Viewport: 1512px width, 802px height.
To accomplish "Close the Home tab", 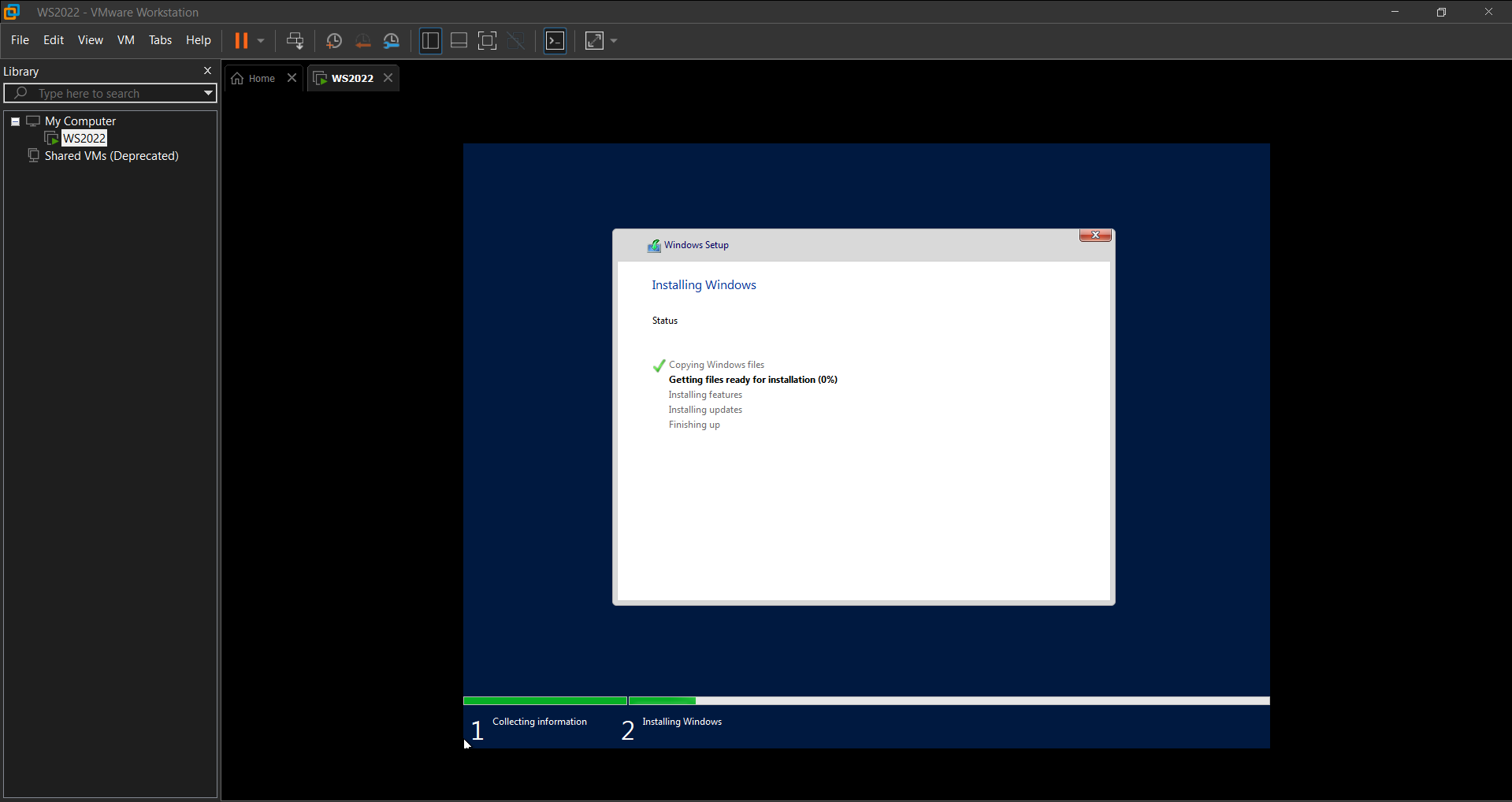I will tap(292, 78).
